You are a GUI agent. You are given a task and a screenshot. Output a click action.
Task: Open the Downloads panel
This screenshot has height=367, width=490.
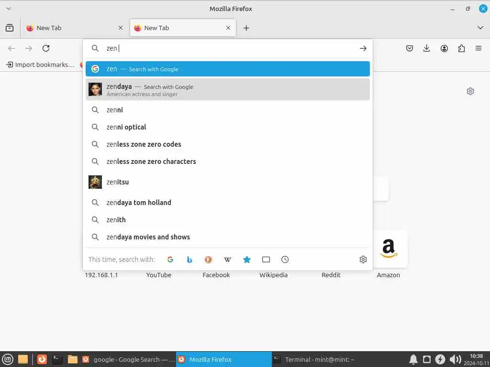click(426, 48)
